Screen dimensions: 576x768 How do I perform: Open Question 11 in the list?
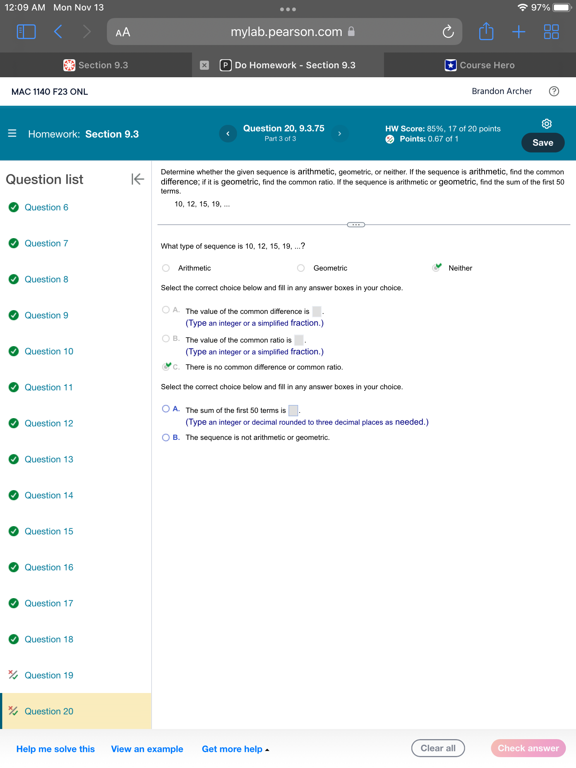pos(48,387)
